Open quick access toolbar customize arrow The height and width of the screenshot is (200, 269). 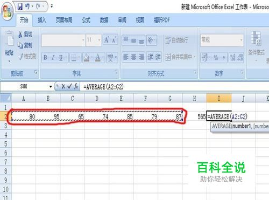click(52, 6)
